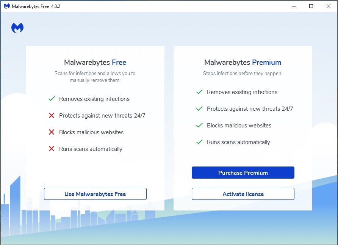Select the "Malwarebytes Premium" heading
This screenshot has height=245, width=338.
coord(243,63)
